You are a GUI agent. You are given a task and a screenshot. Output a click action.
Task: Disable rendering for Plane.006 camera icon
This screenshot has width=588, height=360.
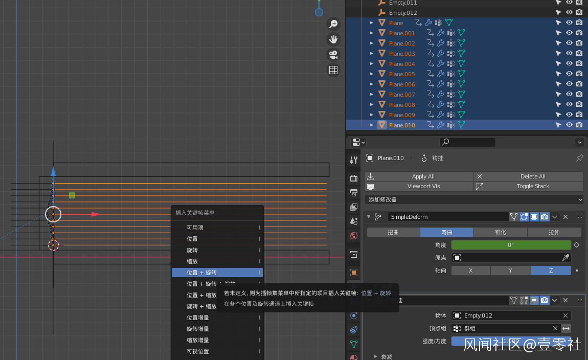coord(579,84)
